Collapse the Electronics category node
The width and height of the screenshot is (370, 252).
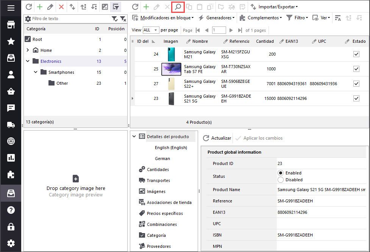coord(28,61)
